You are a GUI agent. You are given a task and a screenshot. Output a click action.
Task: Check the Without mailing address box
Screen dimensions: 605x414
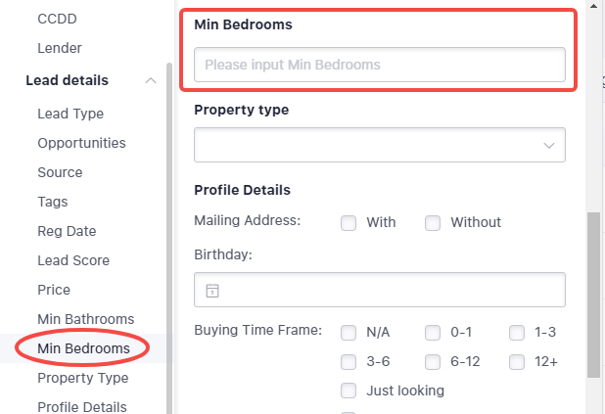pyautogui.click(x=433, y=223)
